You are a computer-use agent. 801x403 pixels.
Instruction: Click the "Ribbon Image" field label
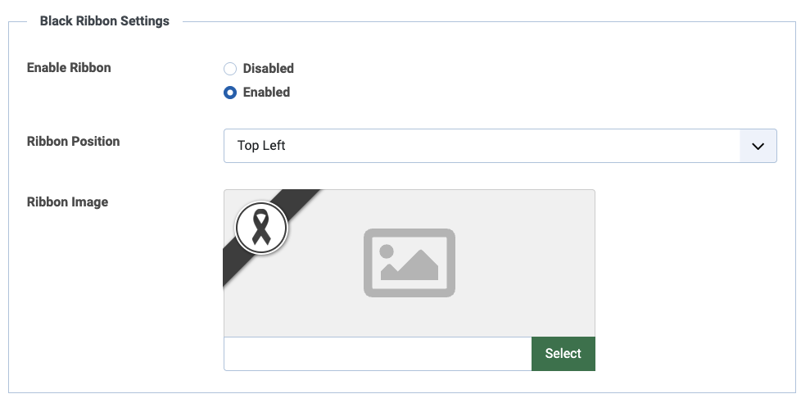(x=67, y=201)
